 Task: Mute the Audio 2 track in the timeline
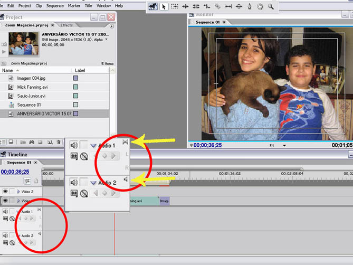click(5, 235)
